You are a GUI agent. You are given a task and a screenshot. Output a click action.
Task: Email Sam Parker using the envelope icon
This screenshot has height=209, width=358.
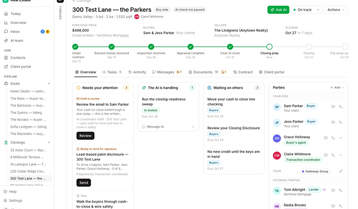point(333,107)
